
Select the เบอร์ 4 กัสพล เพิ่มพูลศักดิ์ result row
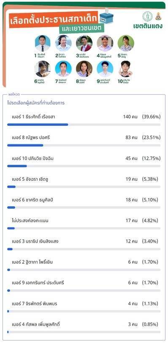(x=84, y=327)
